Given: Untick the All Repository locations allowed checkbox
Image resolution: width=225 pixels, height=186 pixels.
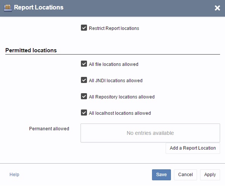Looking at the screenshot, I should [84, 96].
